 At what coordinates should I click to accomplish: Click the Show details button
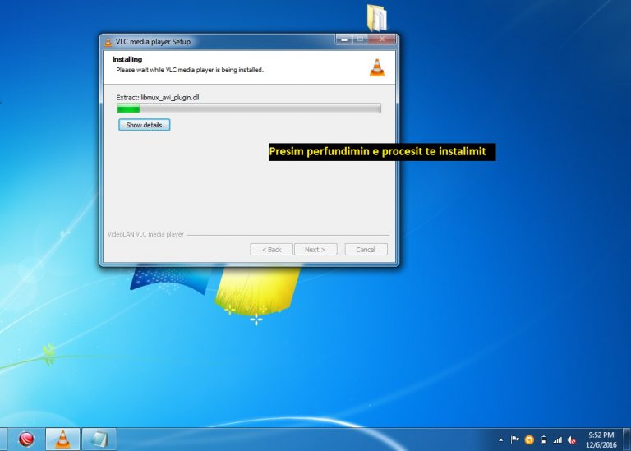[144, 125]
